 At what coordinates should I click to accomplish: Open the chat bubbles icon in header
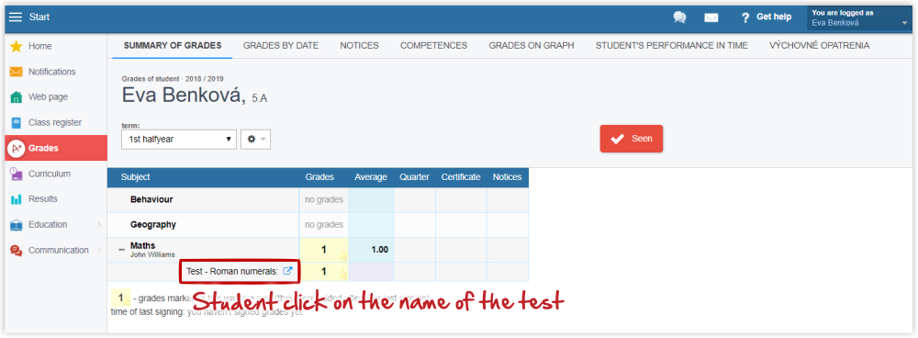(679, 17)
